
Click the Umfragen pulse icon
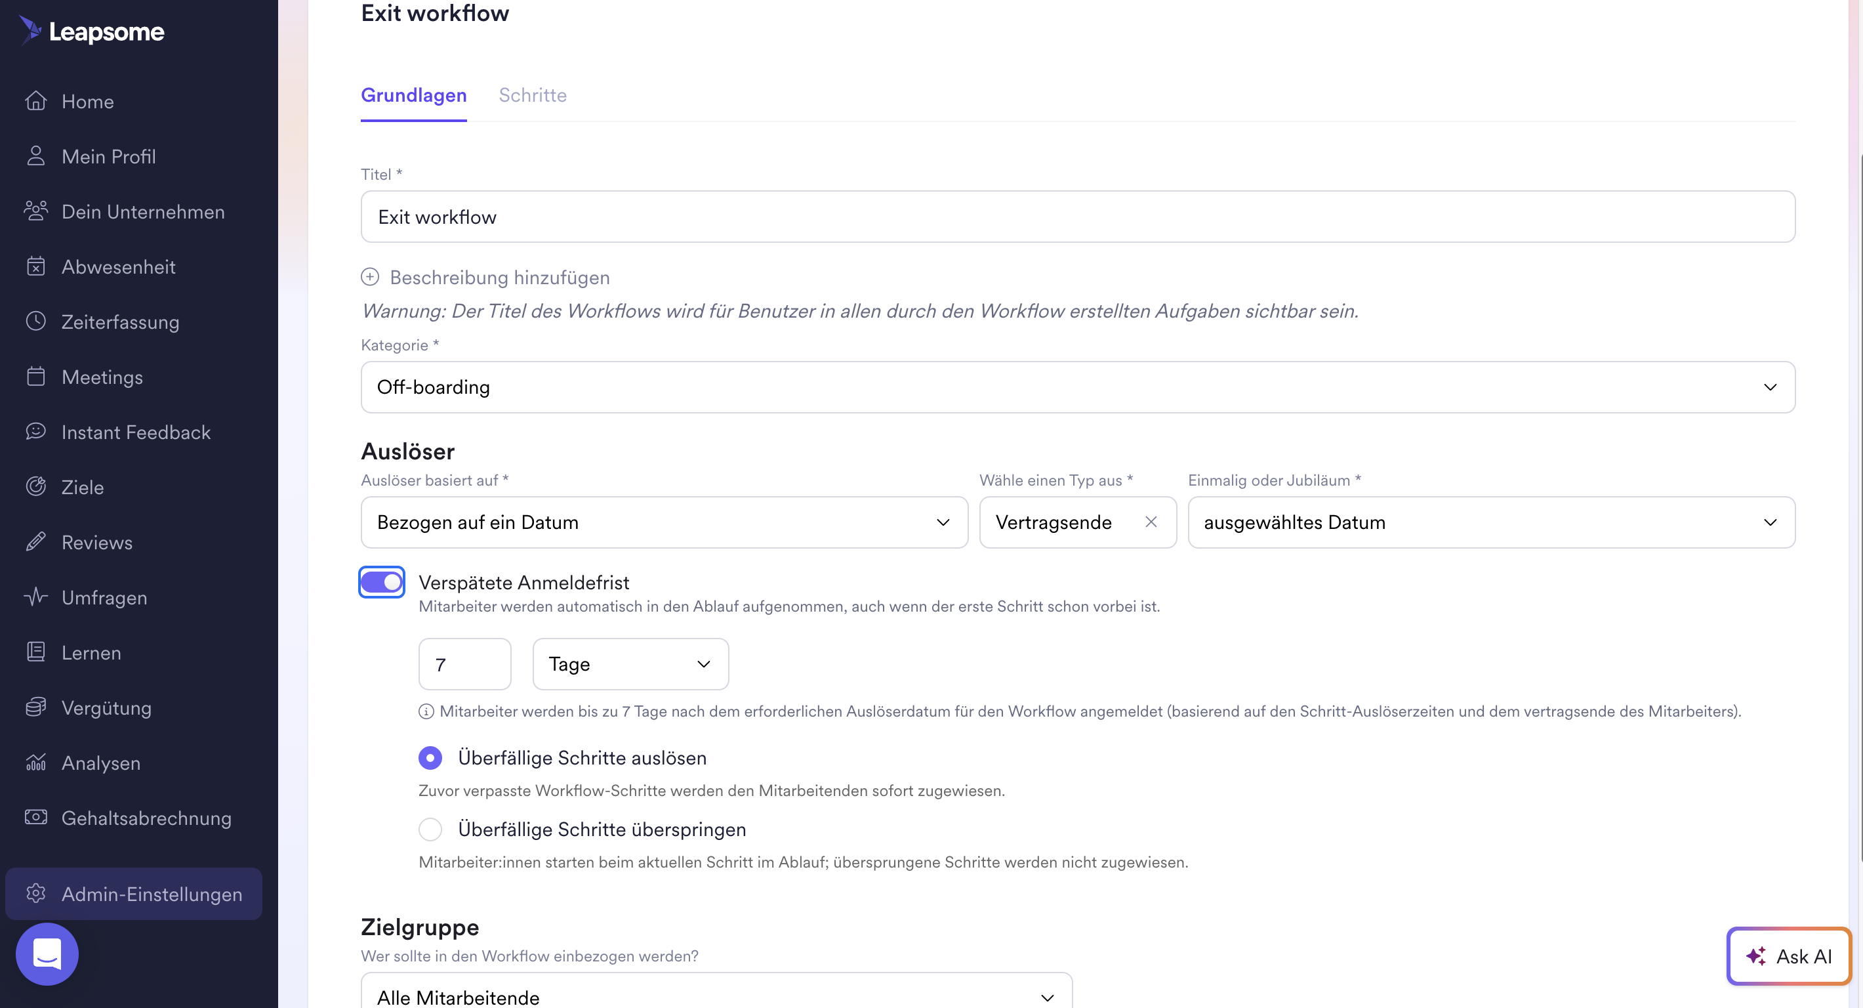35,597
